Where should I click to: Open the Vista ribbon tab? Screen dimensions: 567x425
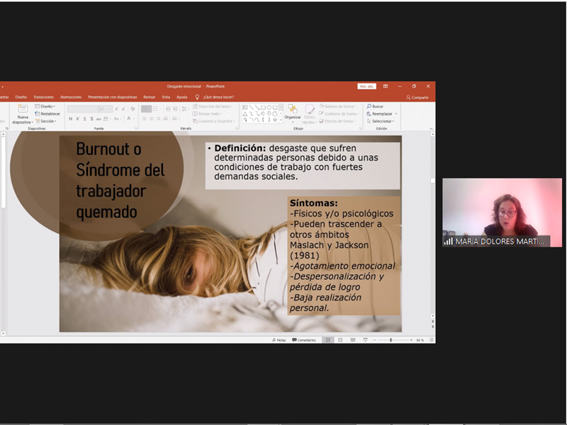tap(166, 97)
